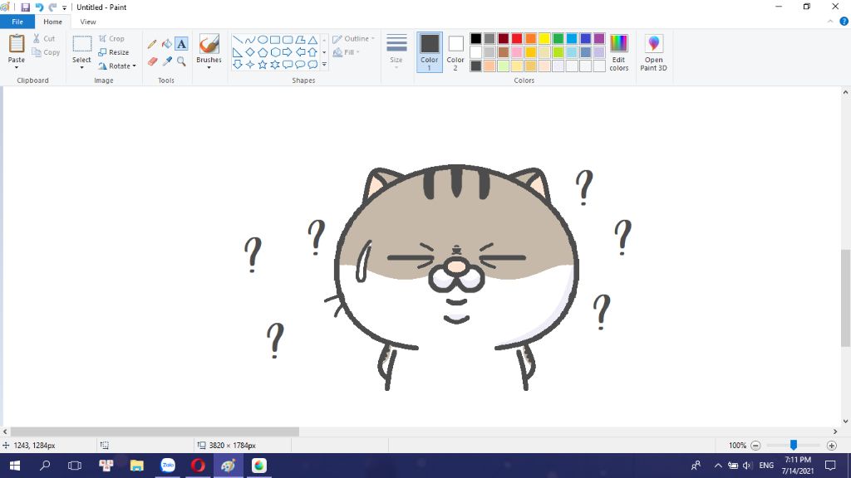851x478 pixels.
Task: Choose the Diamond shape
Action: [x=250, y=52]
